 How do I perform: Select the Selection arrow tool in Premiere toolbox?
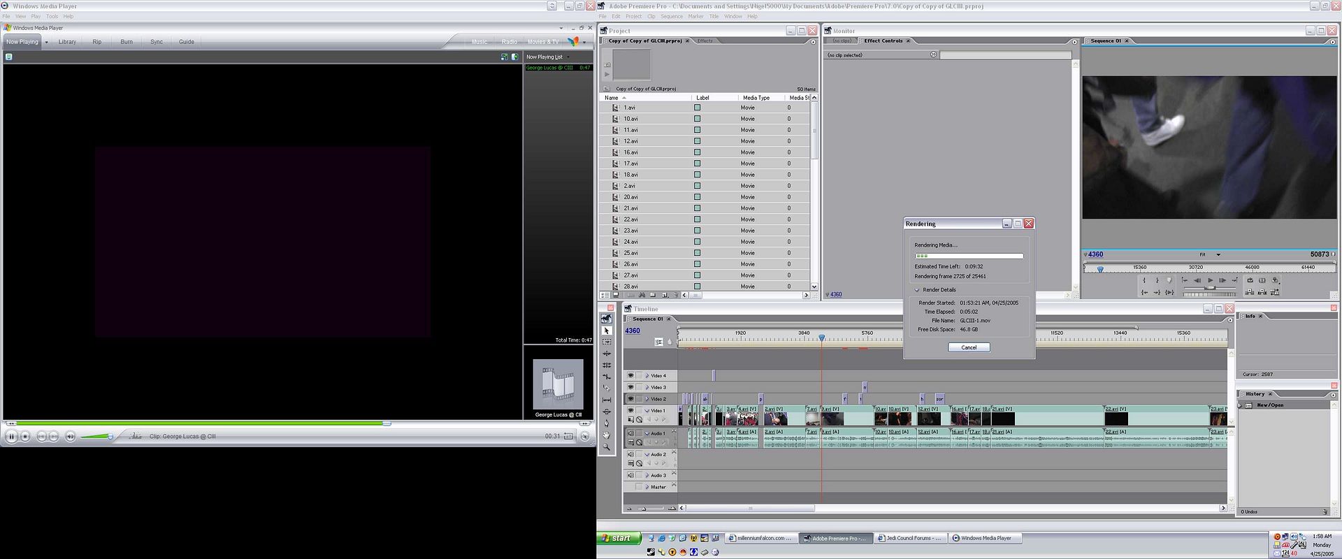click(x=607, y=331)
